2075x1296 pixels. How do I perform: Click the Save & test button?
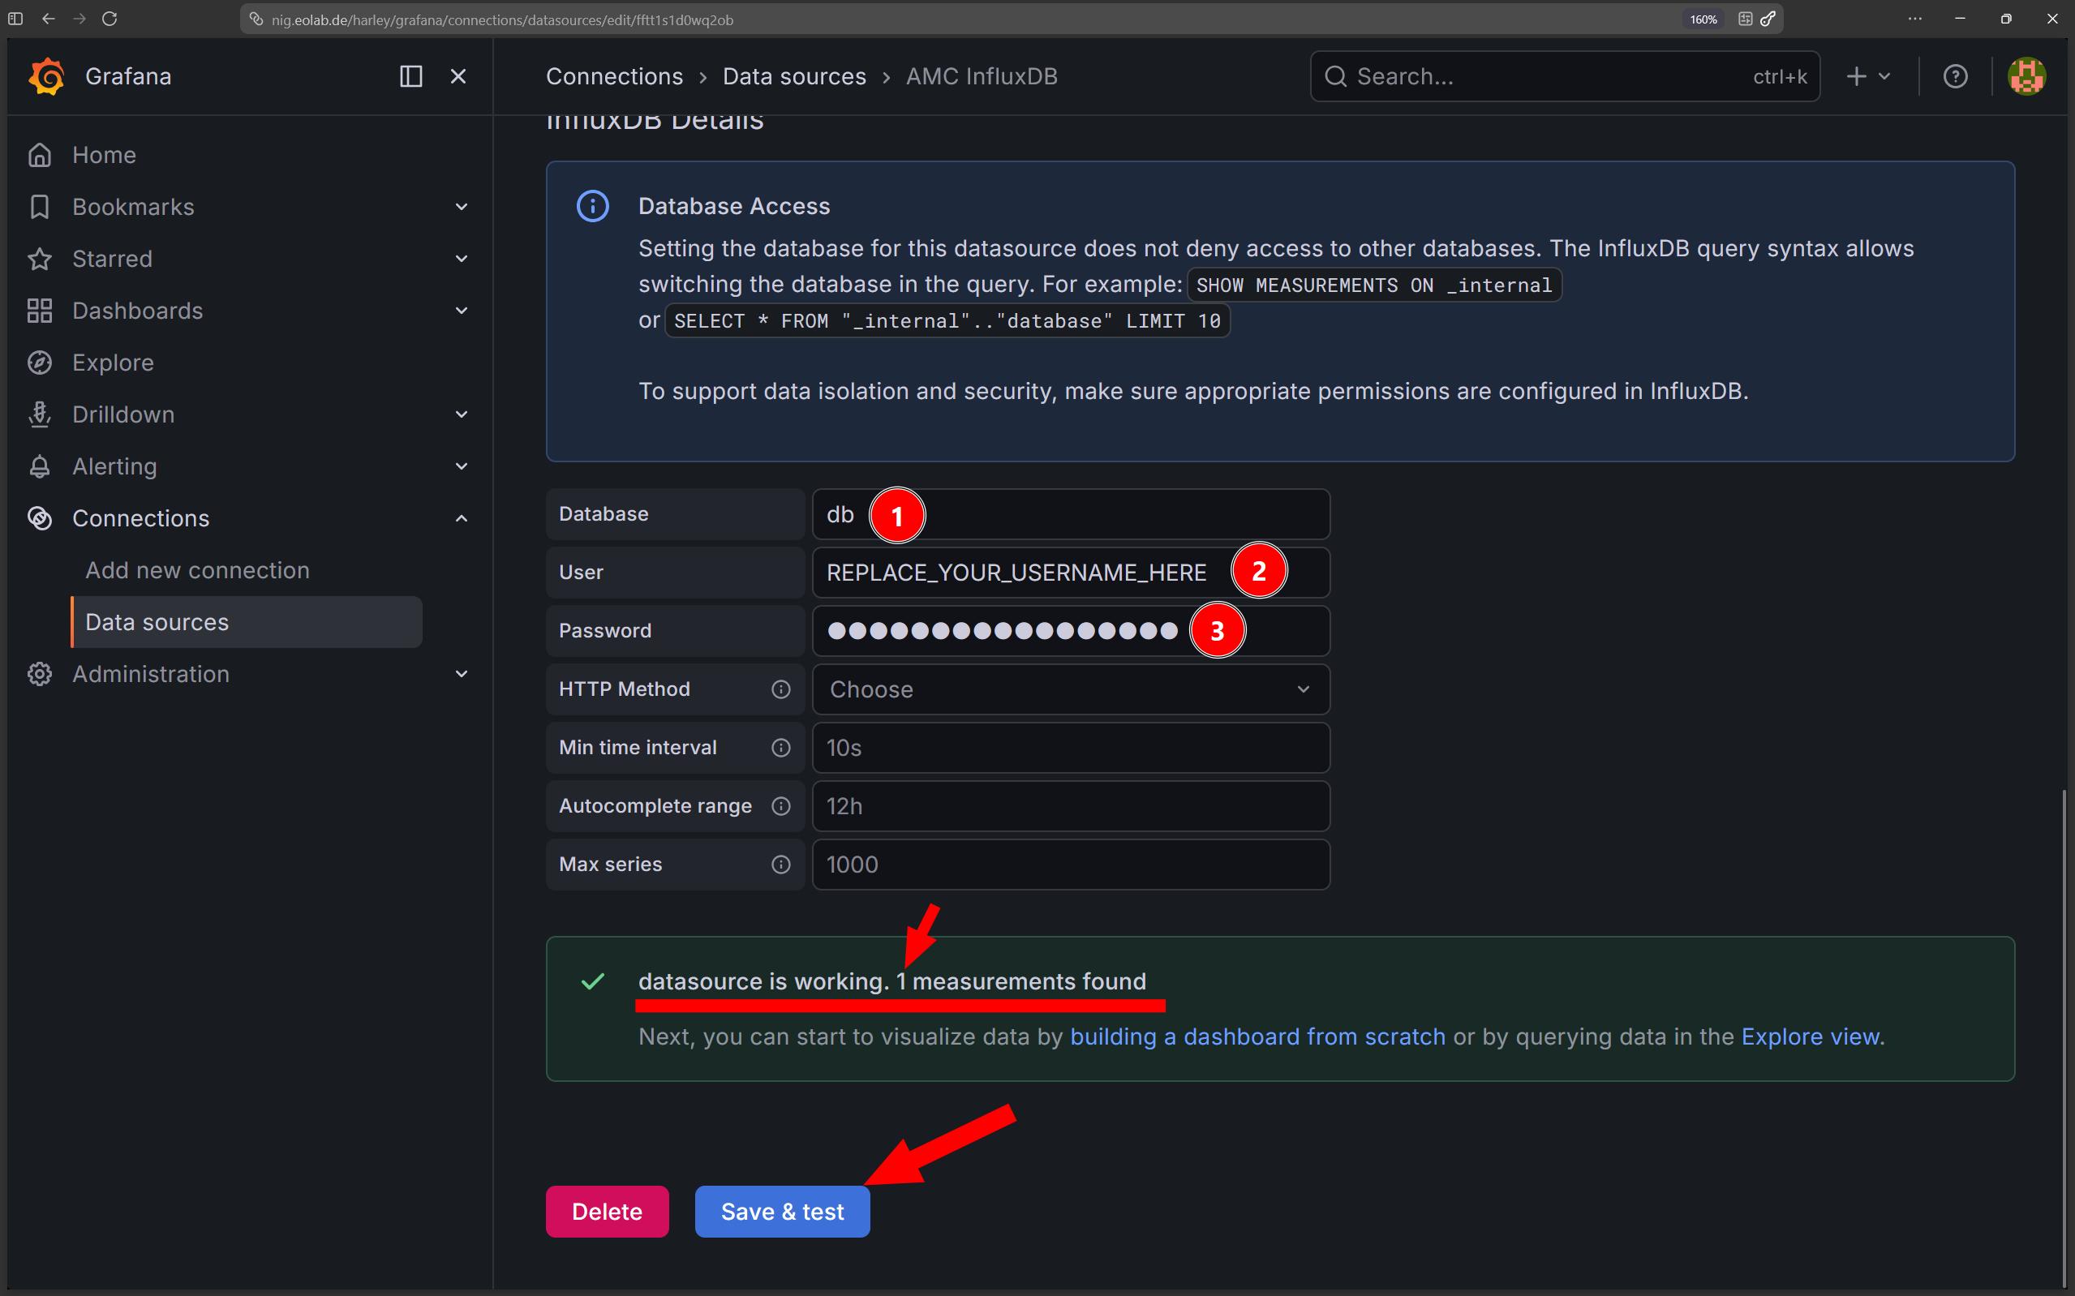783,1211
